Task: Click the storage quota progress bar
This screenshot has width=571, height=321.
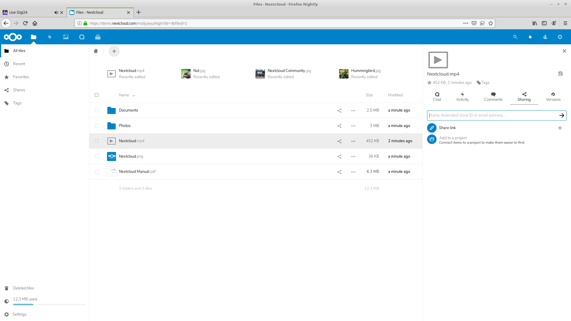Action: pyautogui.click(x=49, y=304)
